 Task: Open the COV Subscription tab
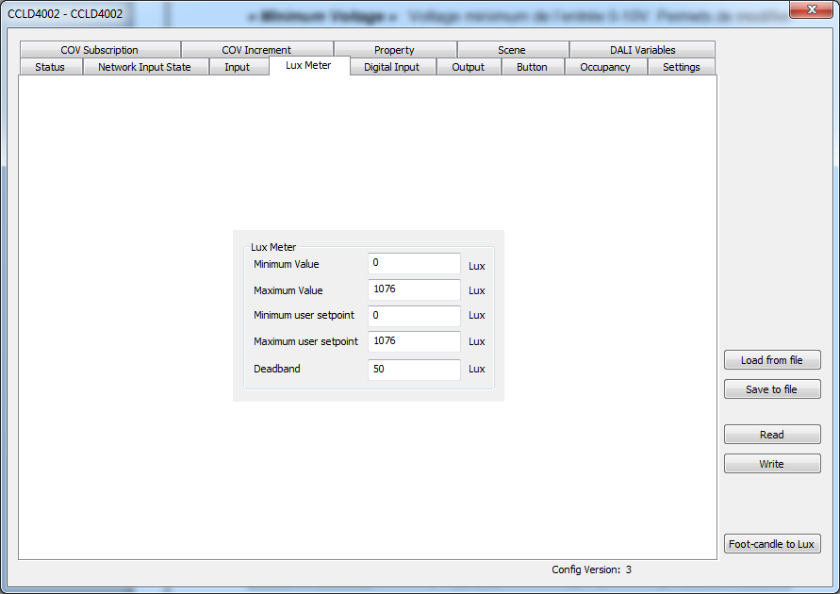(100, 50)
